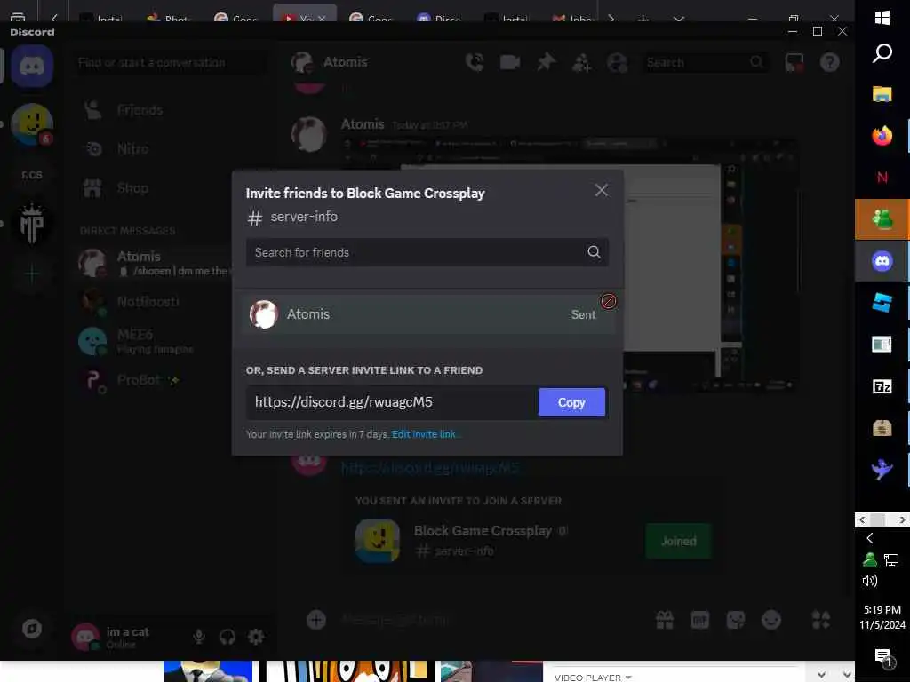
Task: Close the Invite friends dialog
Action: click(602, 190)
